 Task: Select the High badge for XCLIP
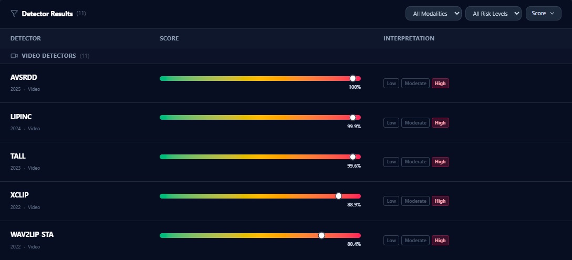pos(440,201)
